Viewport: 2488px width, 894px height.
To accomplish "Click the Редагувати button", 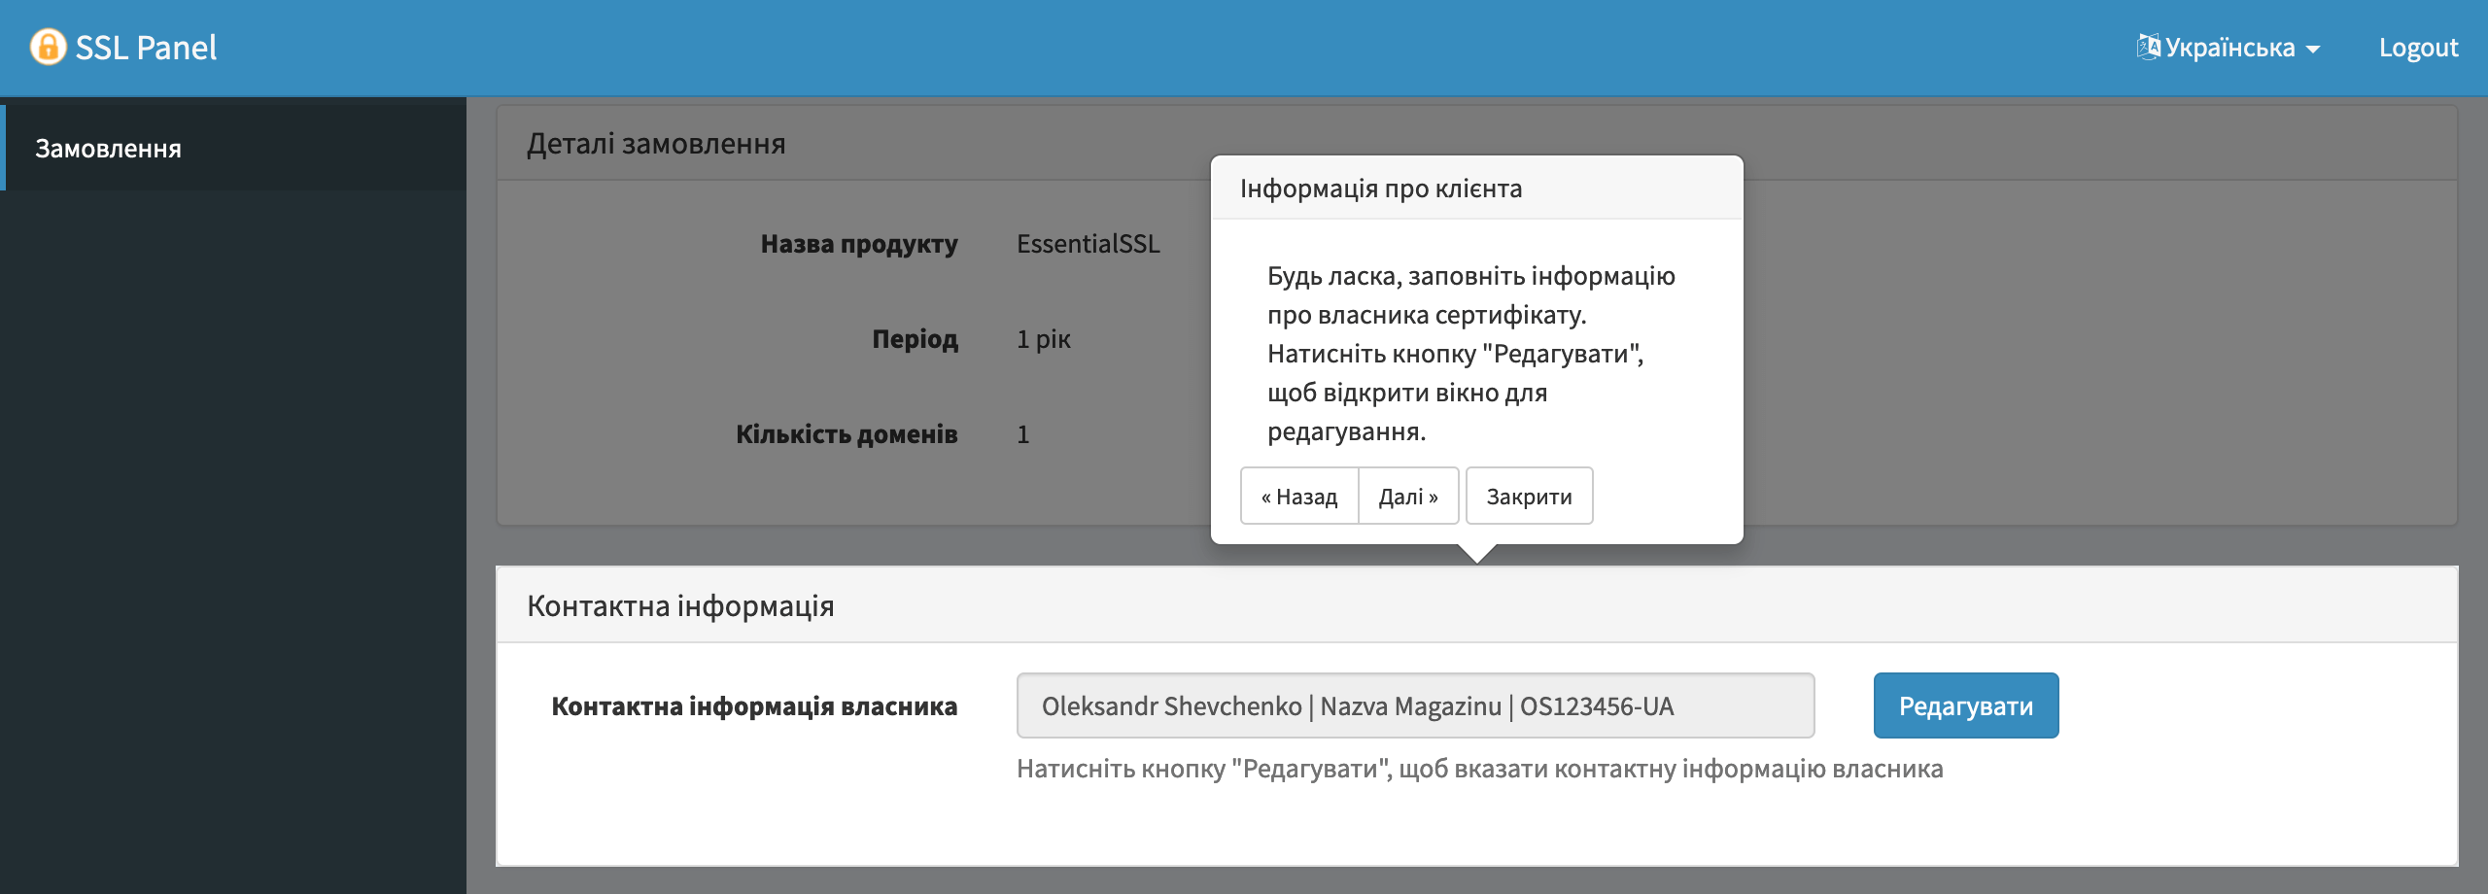I will click(x=1965, y=705).
